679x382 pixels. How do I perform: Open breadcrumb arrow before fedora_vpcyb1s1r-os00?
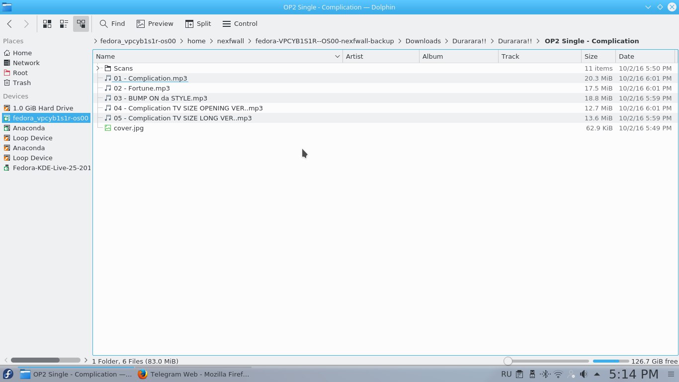point(95,41)
